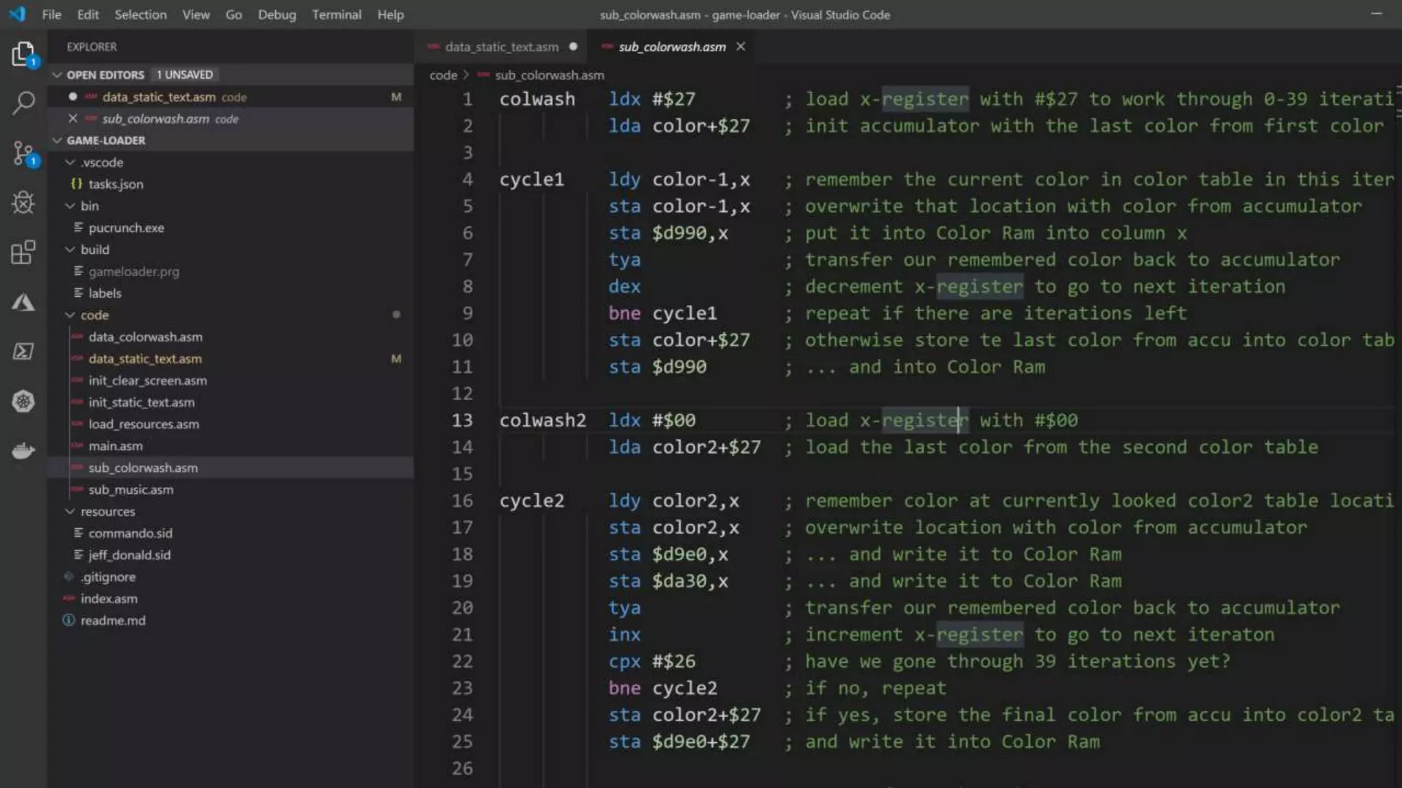This screenshot has width=1402, height=788.
Task: Open the Azure view icon
Action: click(23, 302)
